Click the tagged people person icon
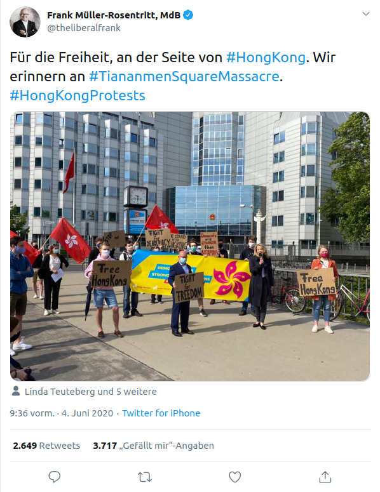Screen dimensions: 380x492 (x=15, y=391)
